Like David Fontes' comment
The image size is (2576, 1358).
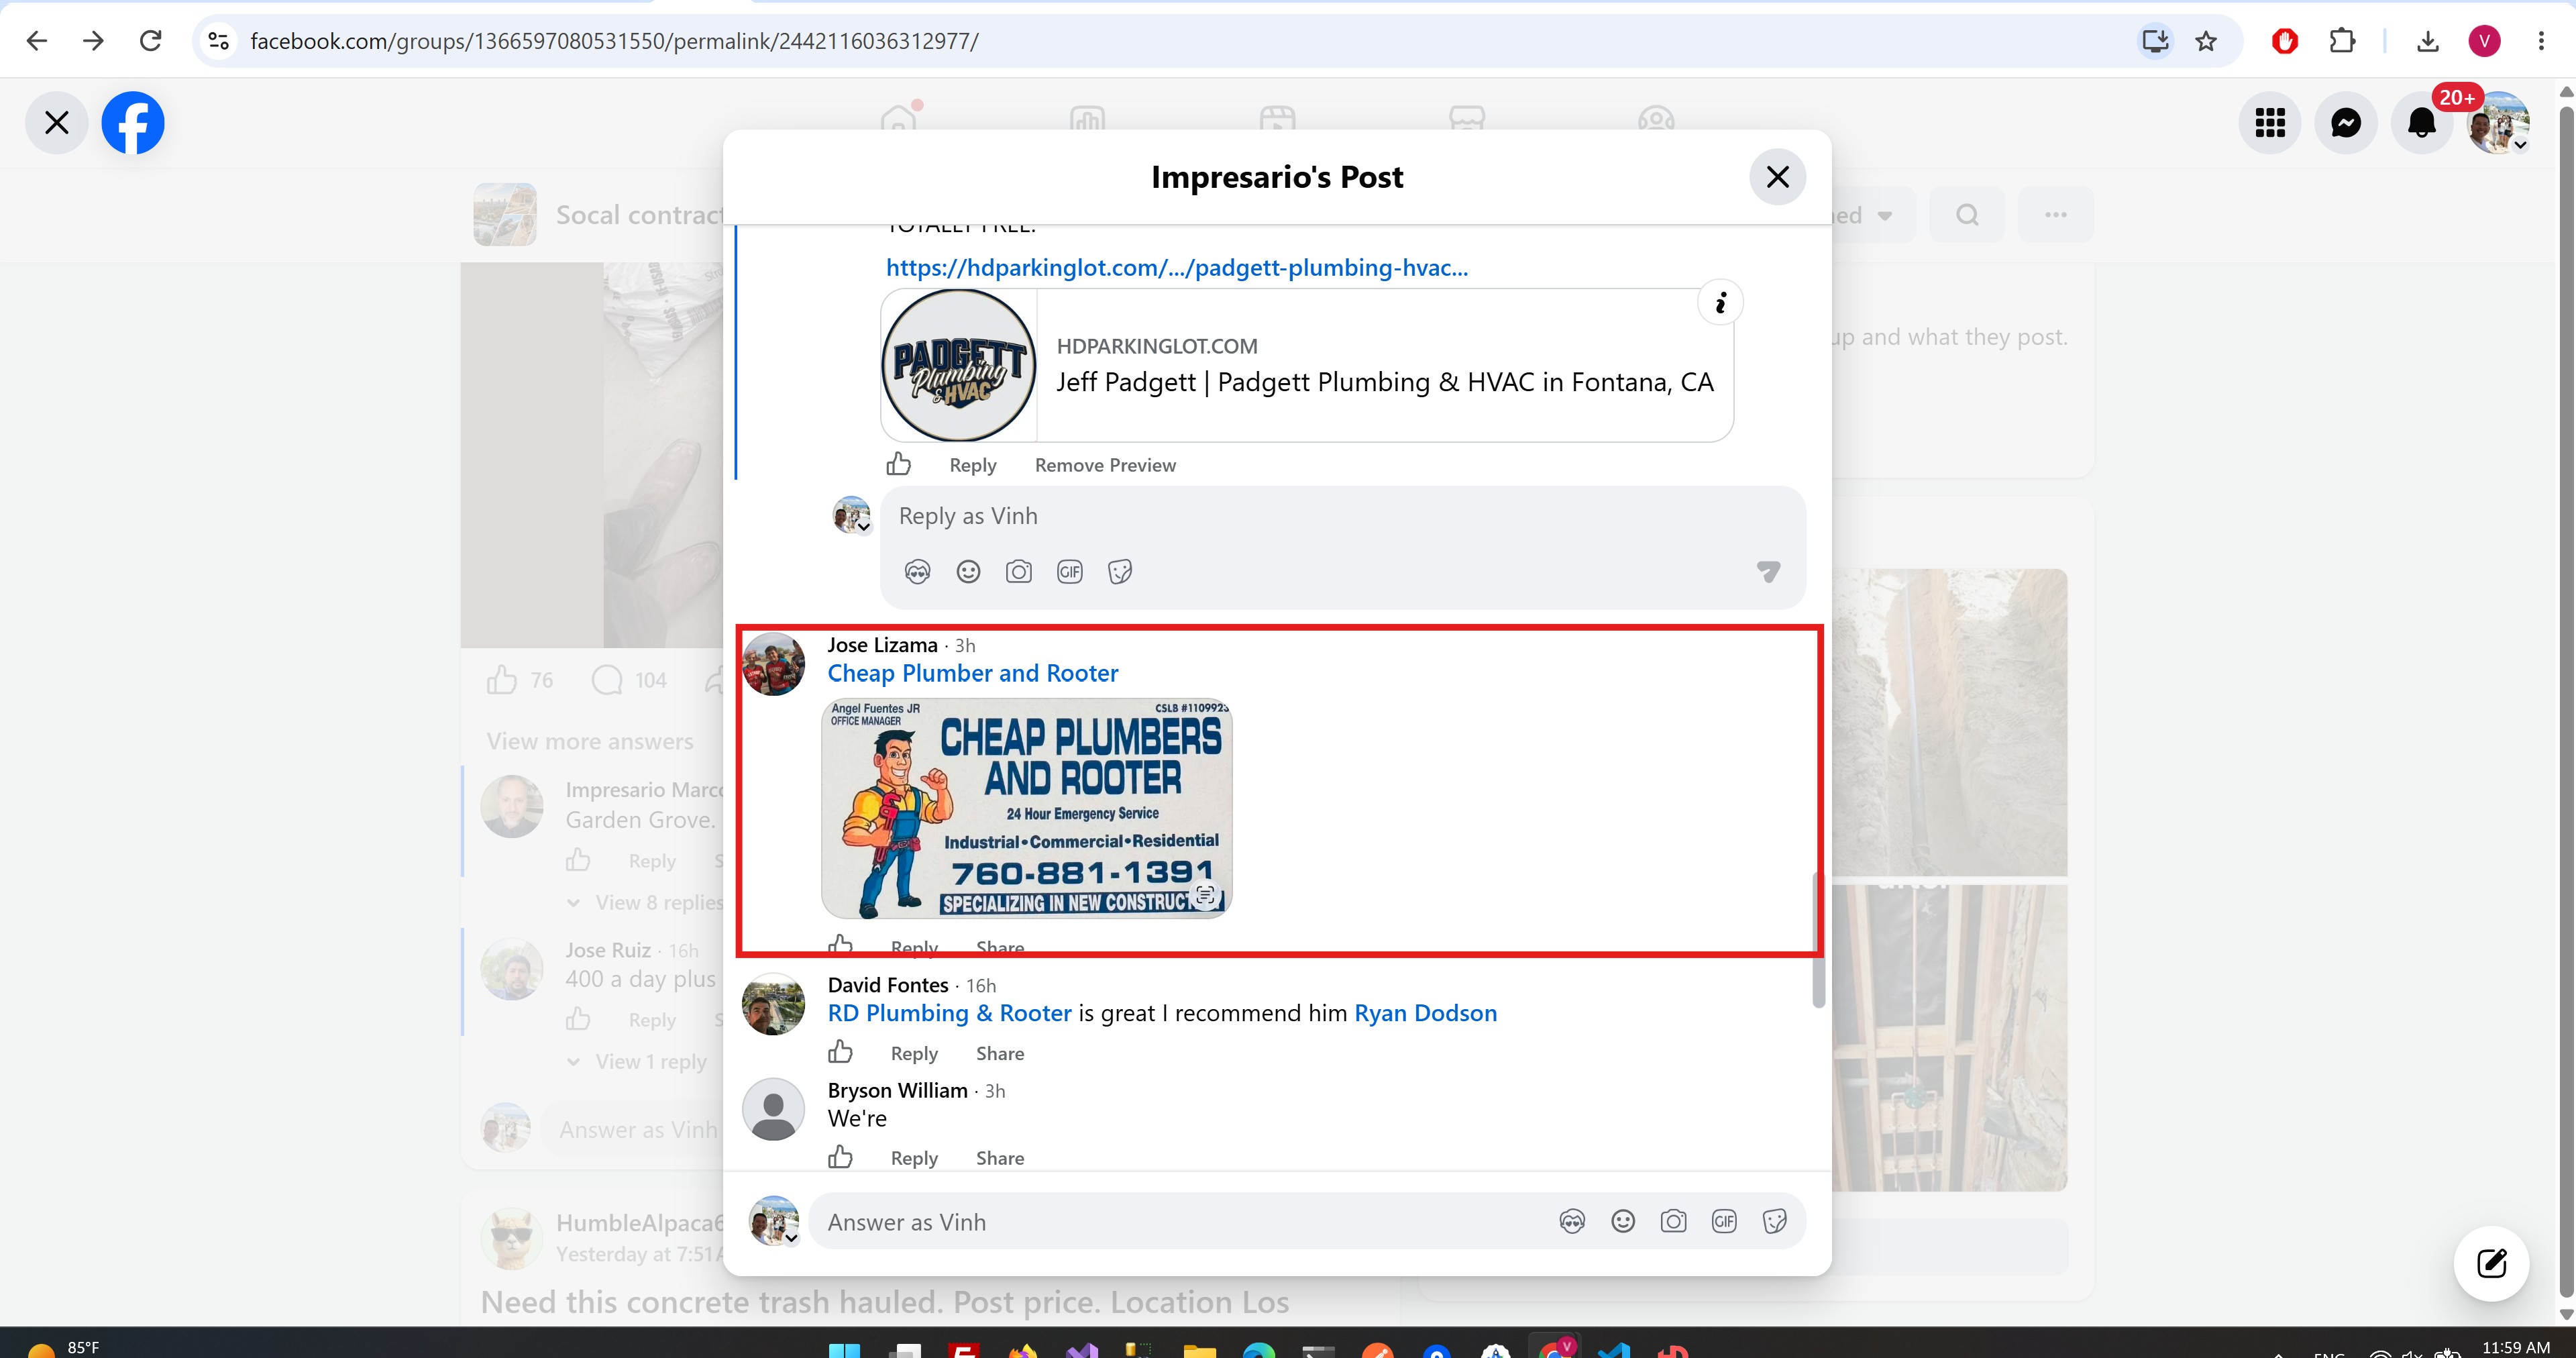click(x=840, y=1052)
